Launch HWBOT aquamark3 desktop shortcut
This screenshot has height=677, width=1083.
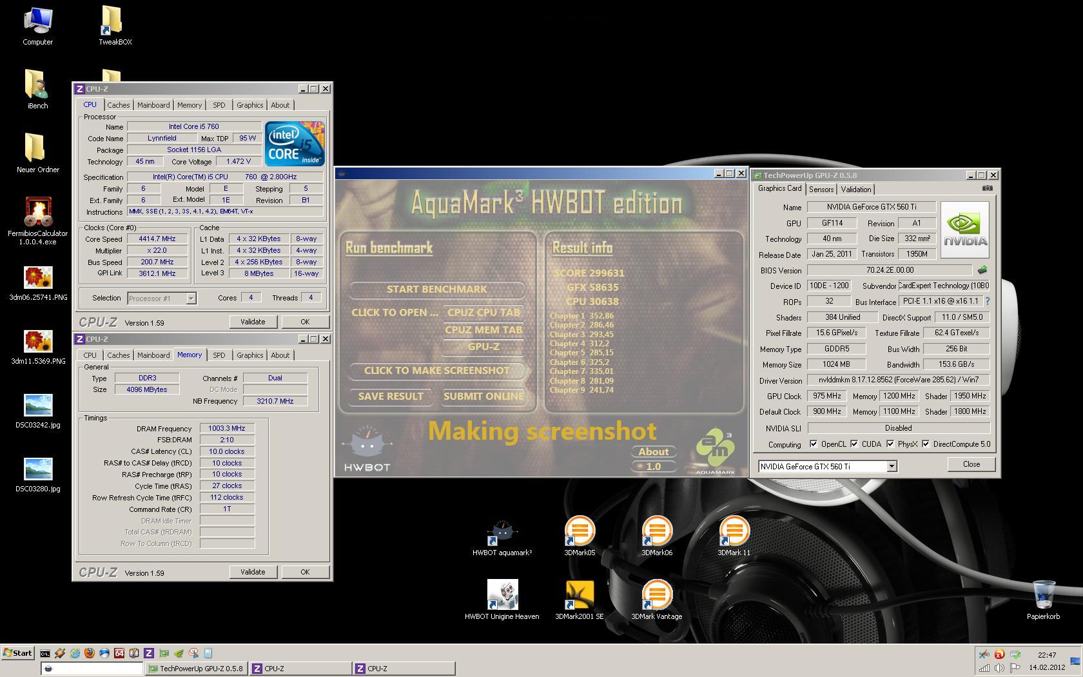[502, 538]
